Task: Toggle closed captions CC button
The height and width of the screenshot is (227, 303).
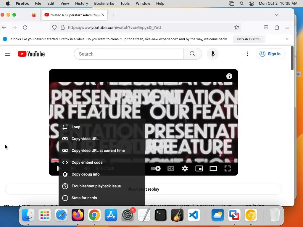Action: [x=171, y=168]
